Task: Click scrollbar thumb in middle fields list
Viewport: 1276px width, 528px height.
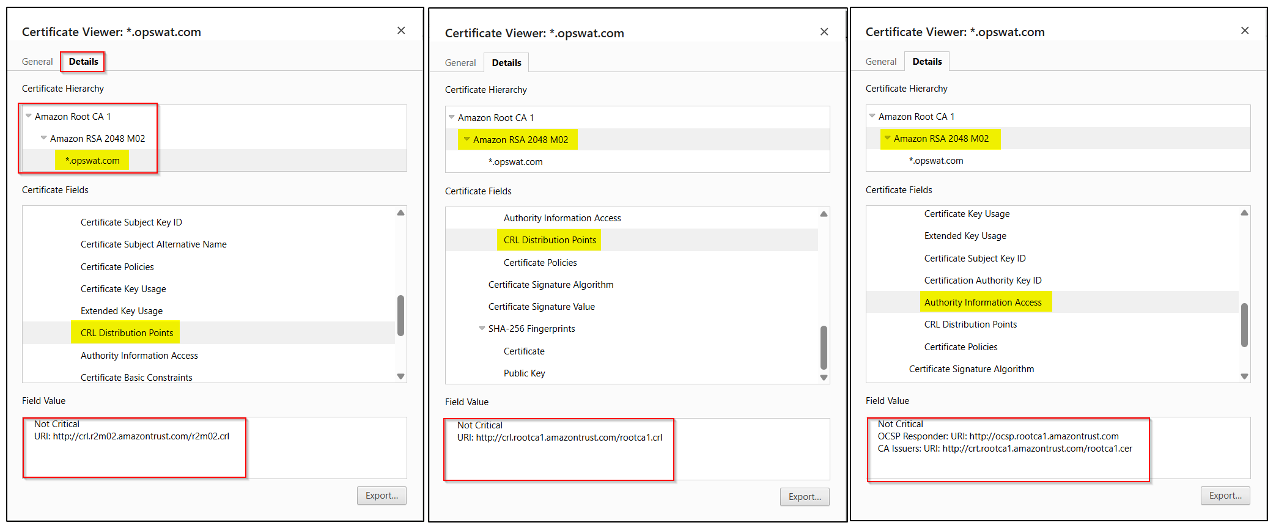Action: (x=824, y=348)
